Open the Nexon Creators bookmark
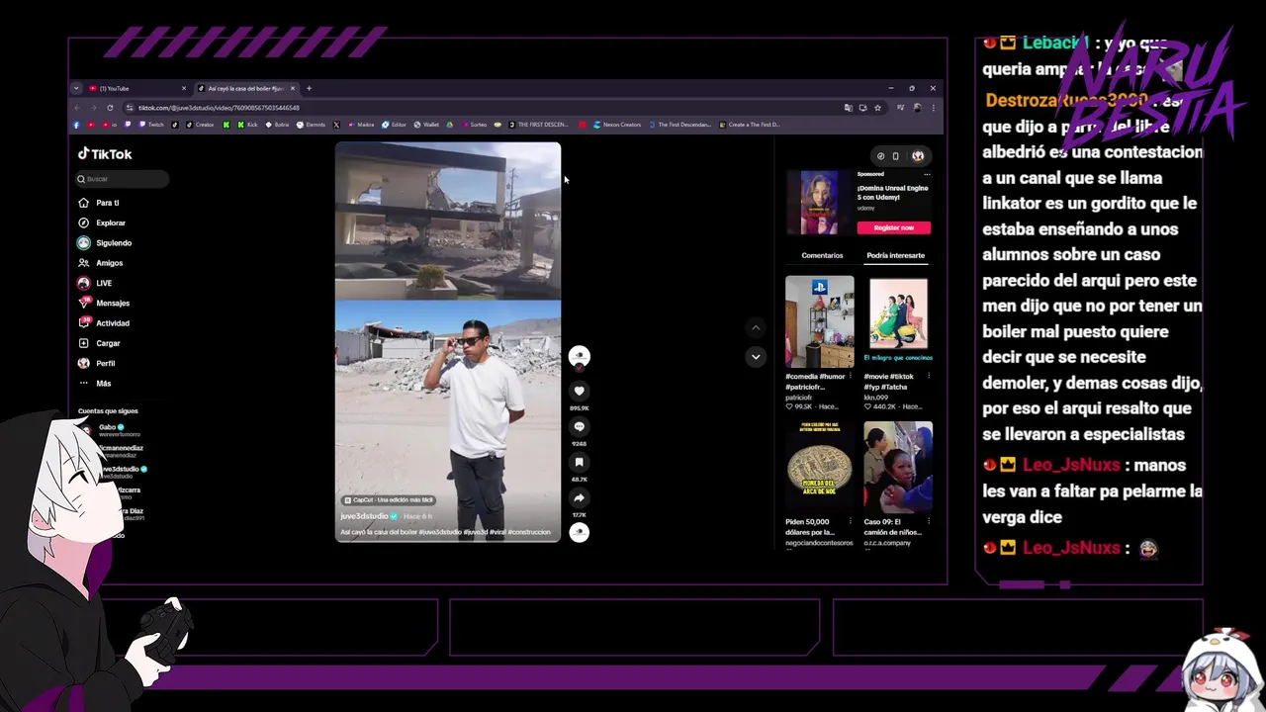 pos(617,125)
